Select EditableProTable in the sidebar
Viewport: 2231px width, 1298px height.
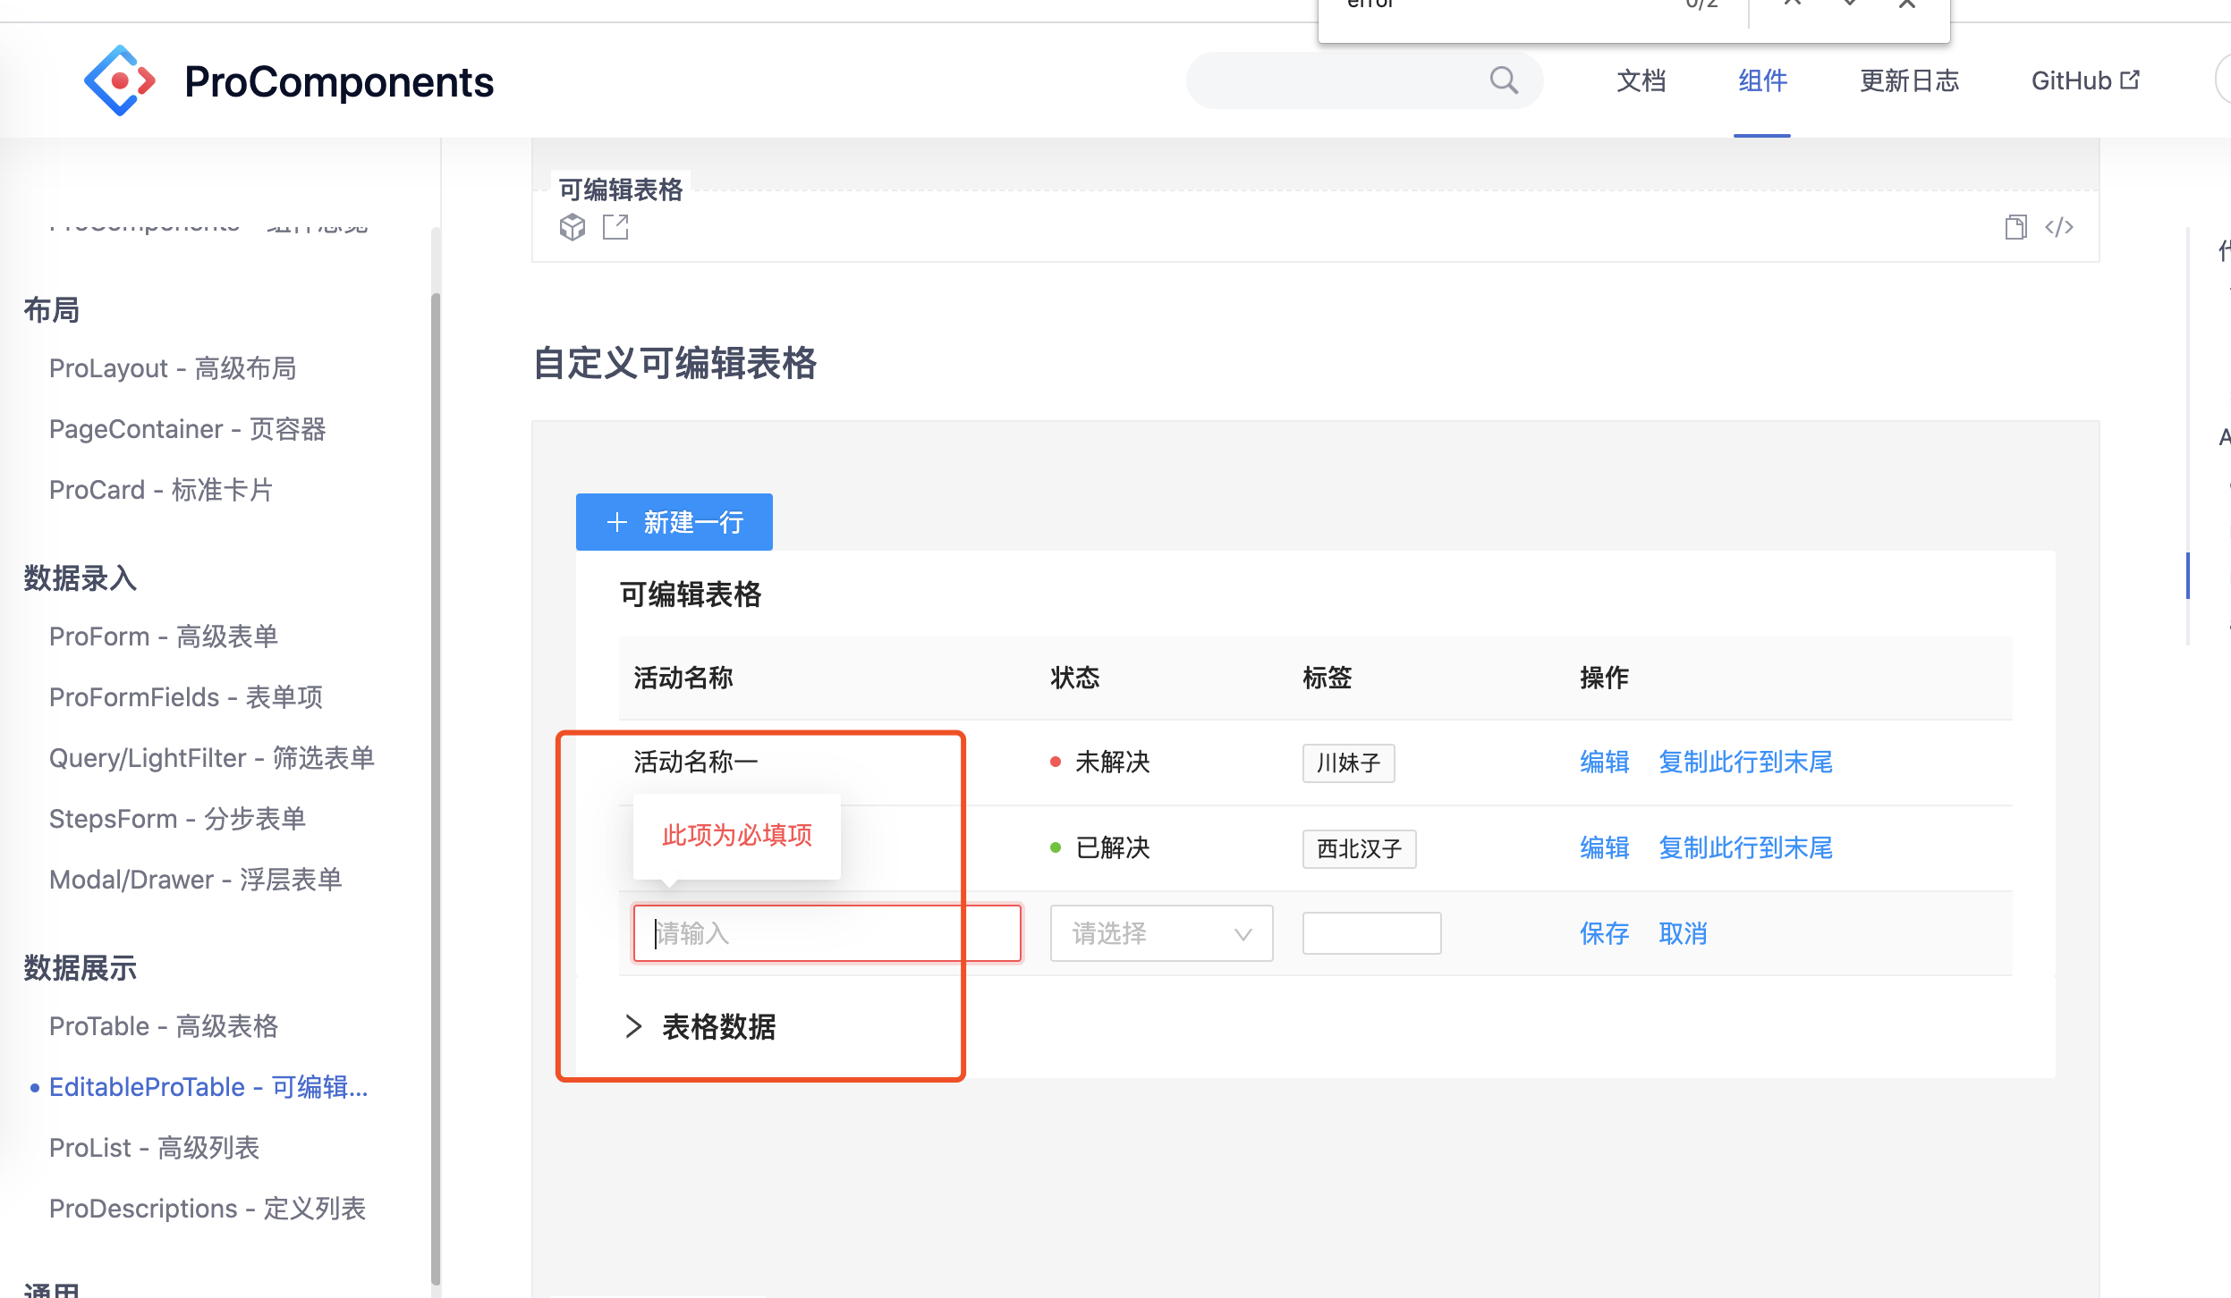click(208, 1086)
